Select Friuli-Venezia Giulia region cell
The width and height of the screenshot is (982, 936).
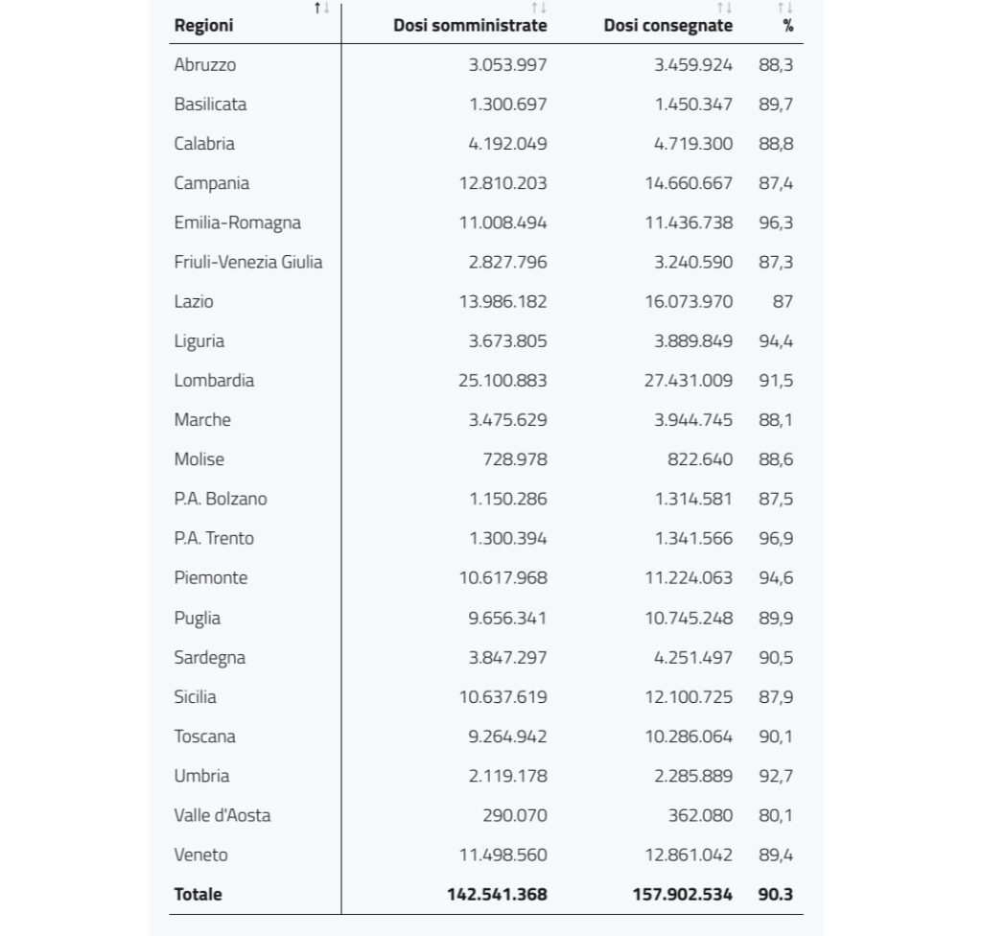248,263
